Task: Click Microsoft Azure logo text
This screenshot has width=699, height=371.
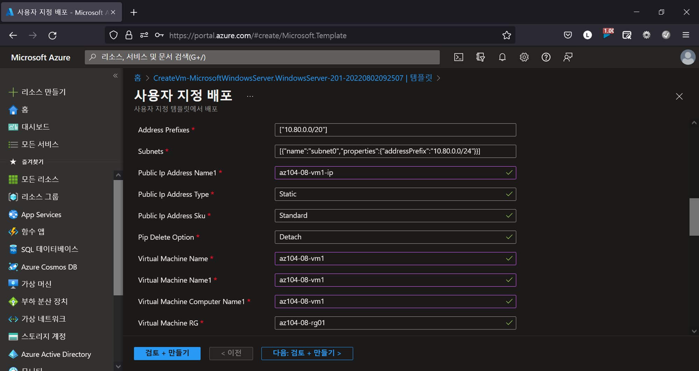Action: (41, 57)
